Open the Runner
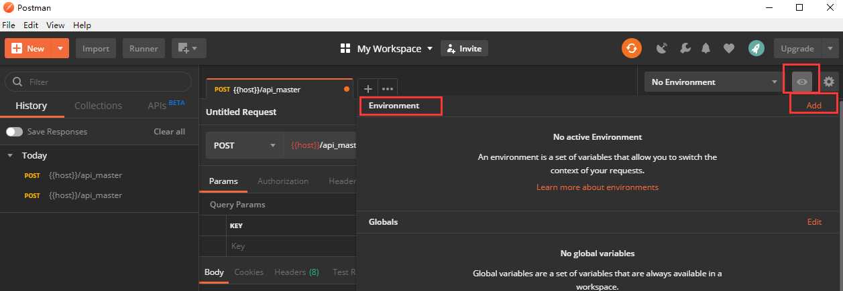The image size is (843, 291). click(144, 48)
